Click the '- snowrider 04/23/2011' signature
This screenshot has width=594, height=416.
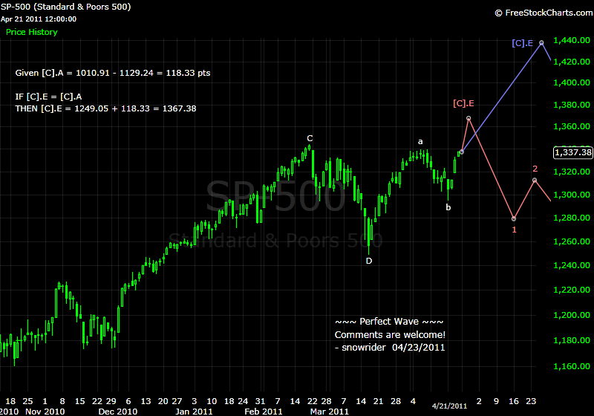(x=391, y=348)
